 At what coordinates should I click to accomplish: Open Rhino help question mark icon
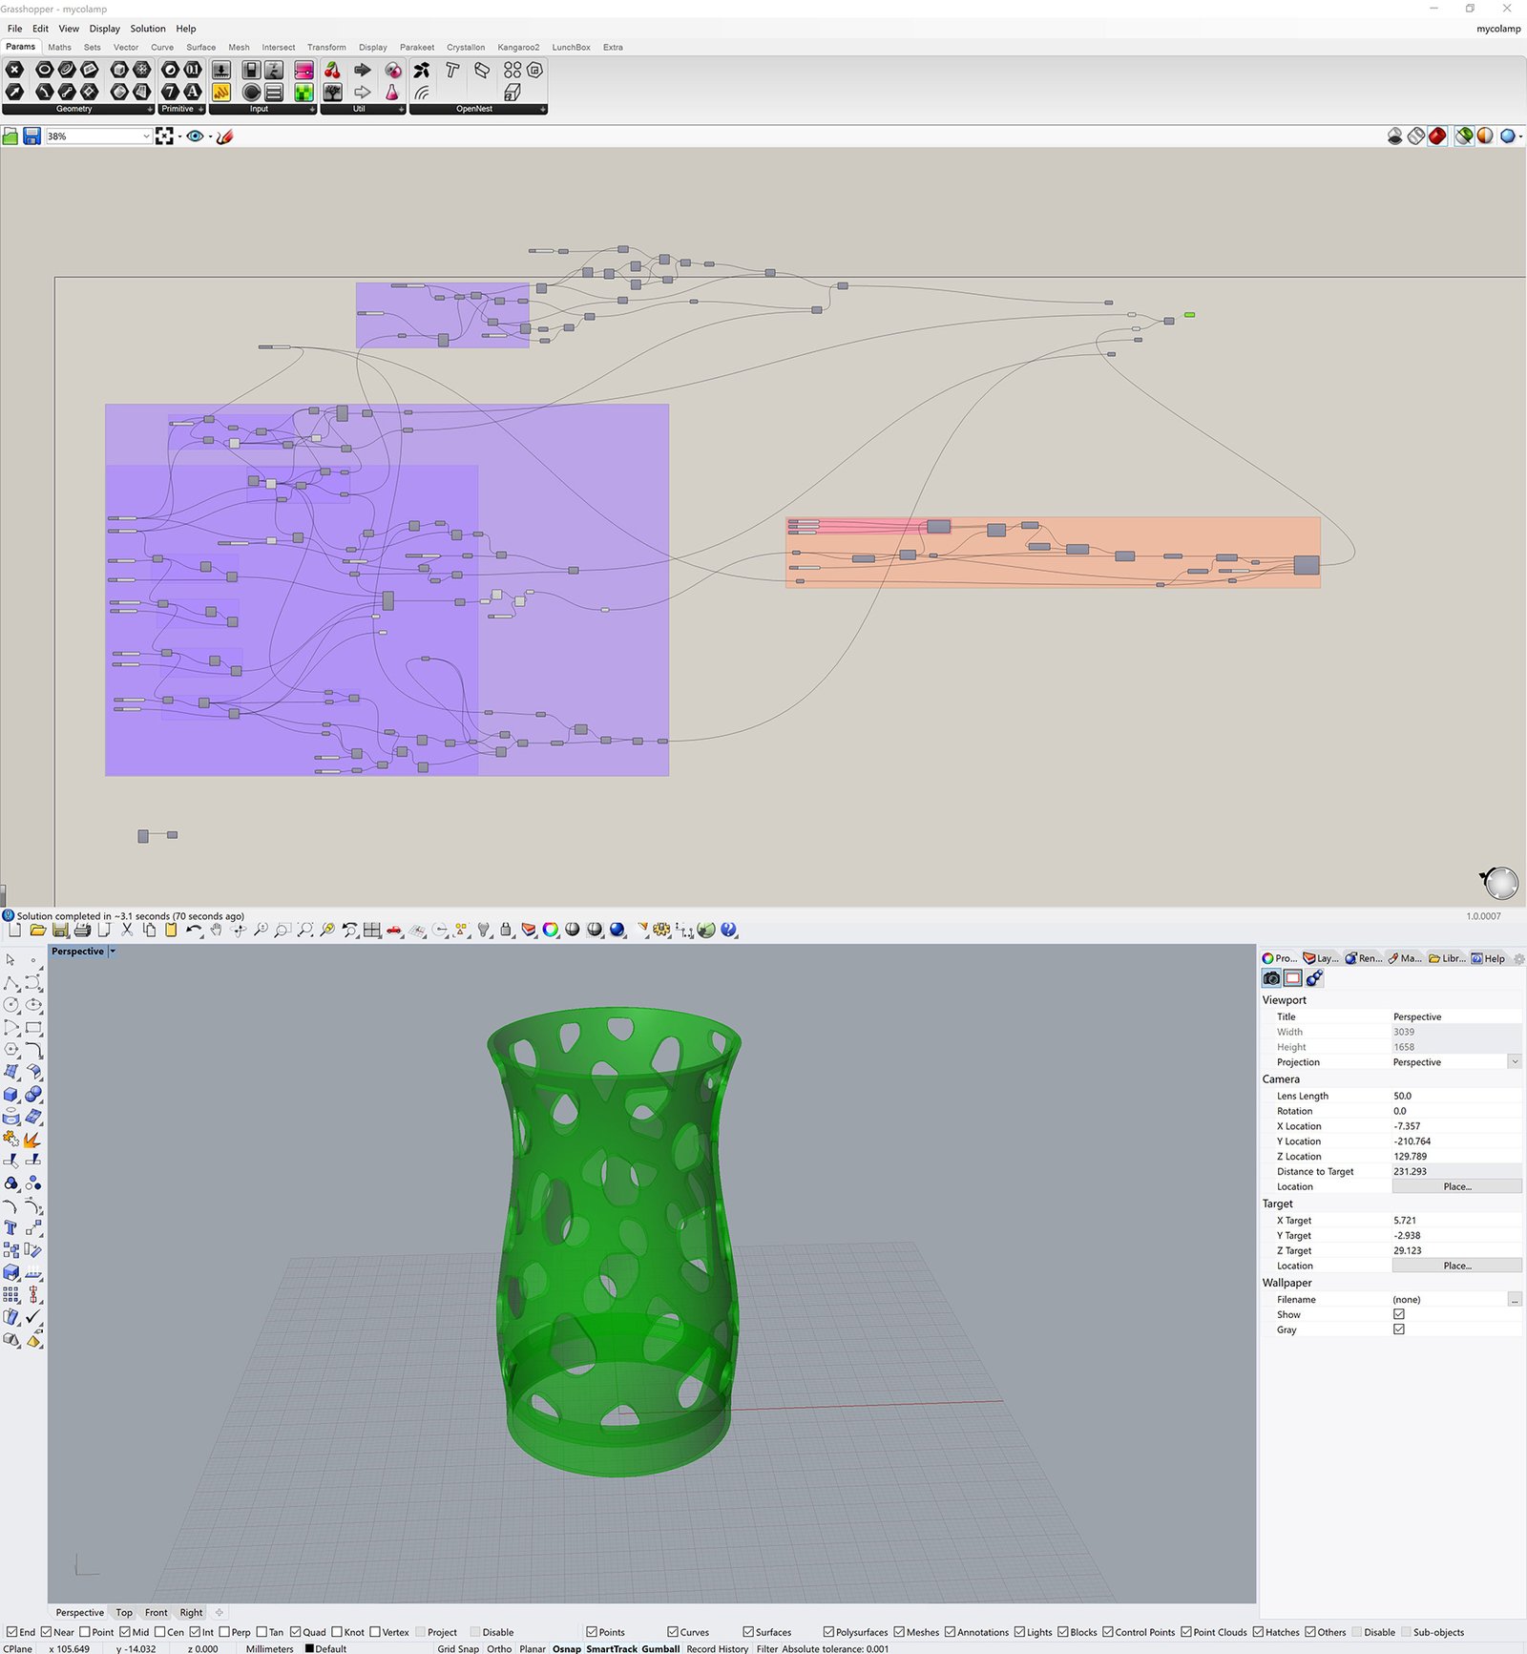click(x=729, y=930)
